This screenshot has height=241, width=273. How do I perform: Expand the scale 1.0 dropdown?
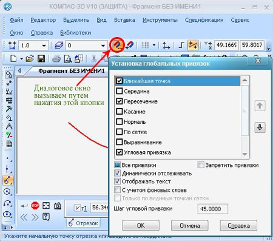coord(44,46)
